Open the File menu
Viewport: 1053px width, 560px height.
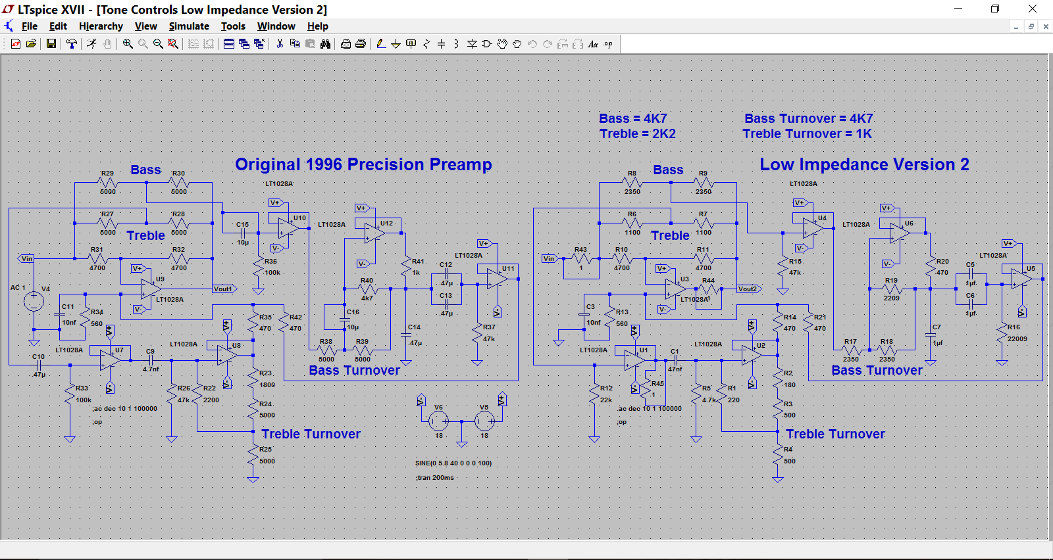30,26
